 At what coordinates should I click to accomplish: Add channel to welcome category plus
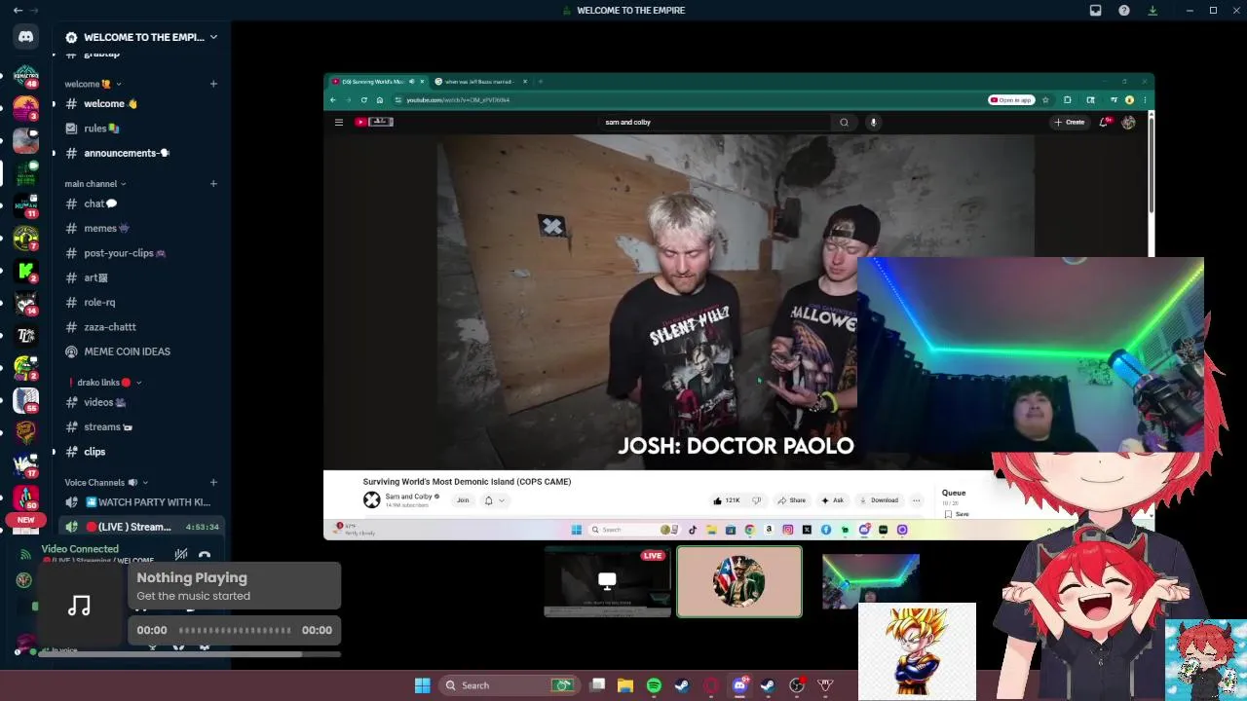pyautogui.click(x=213, y=84)
